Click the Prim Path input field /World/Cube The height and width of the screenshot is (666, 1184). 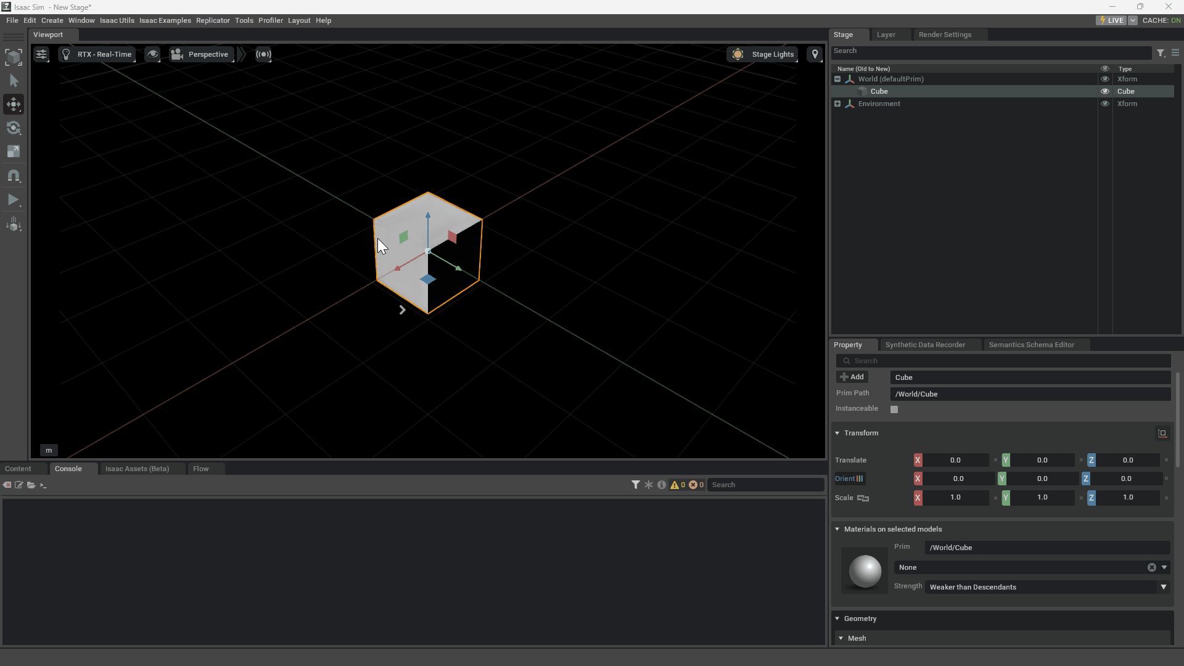(x=1029, y=393)
